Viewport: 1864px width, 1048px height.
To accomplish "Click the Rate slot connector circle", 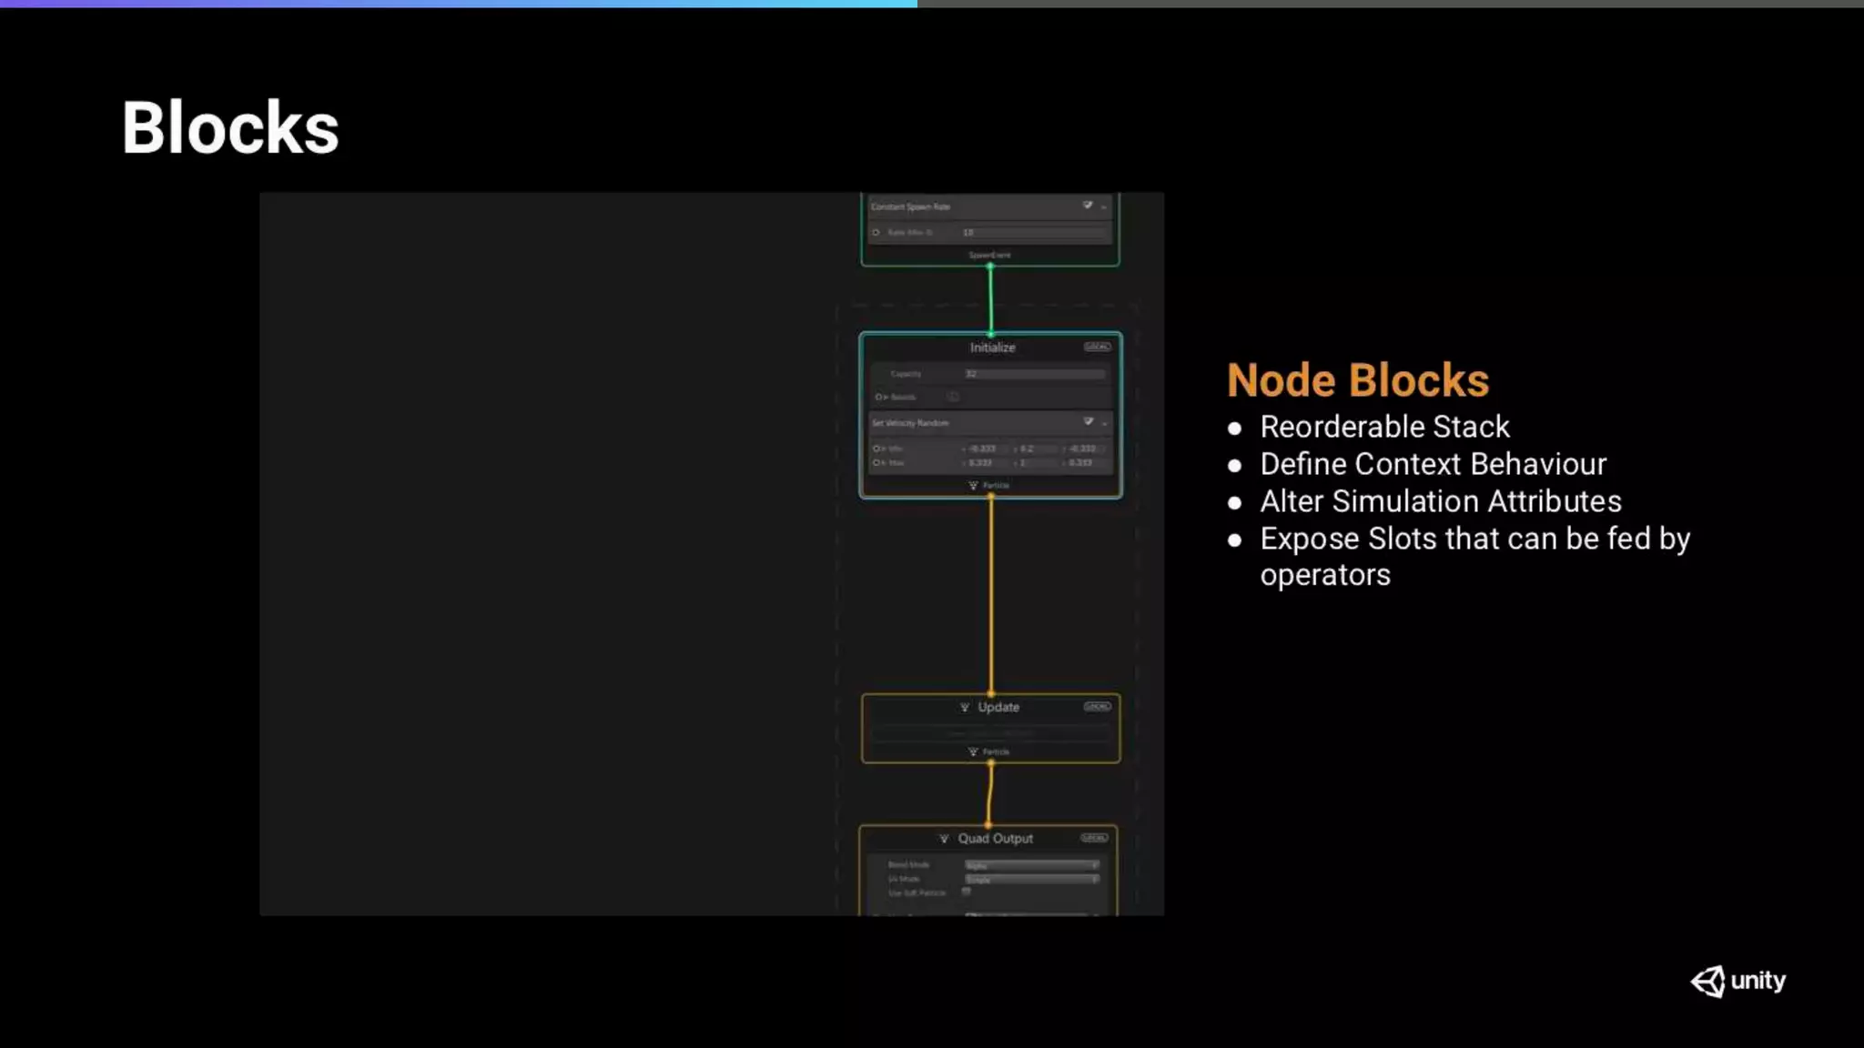I will pos(876,233).
